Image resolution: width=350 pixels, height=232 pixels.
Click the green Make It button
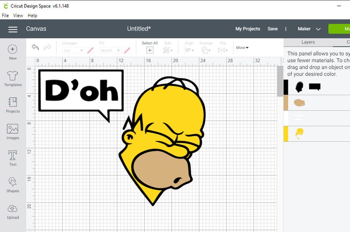point(339,29)
